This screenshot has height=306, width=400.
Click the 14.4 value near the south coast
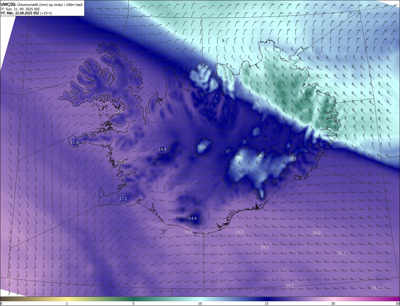[x=192, y=218]
